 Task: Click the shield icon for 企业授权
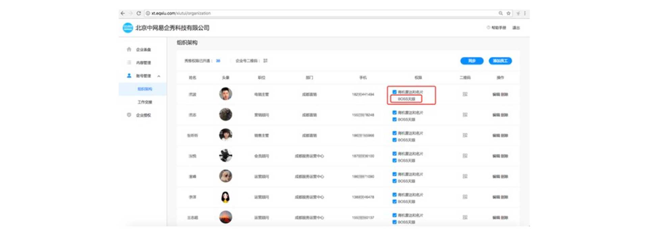click(x=129, y=115)
